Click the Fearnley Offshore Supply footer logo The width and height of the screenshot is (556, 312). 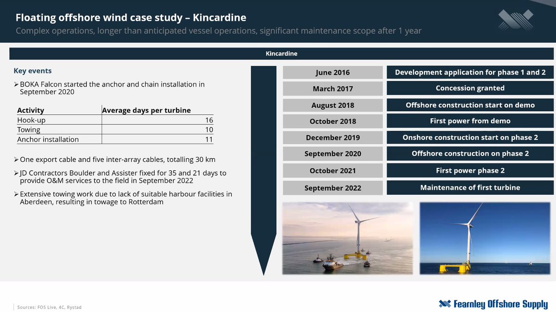click(x=493, y=304)
